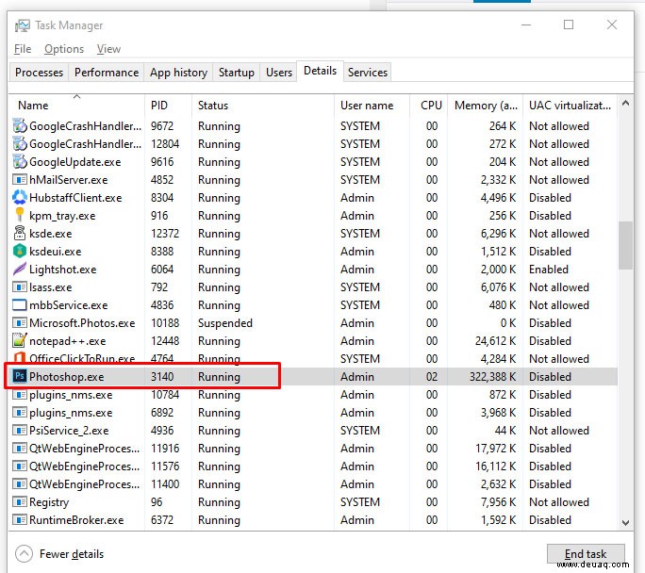Click the End task button
This screenshot has width=645, height=573.
586,554
